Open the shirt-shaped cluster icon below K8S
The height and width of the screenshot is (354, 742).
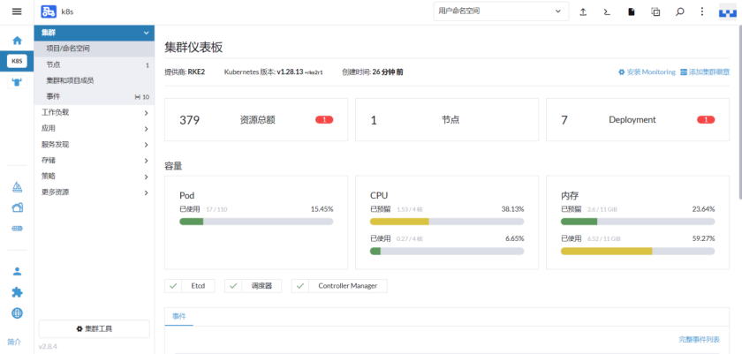tap(17, 82)
